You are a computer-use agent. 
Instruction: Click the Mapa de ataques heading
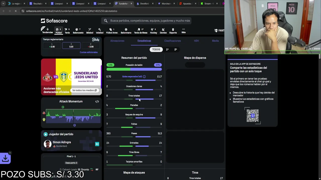click(x=134, y=172)
